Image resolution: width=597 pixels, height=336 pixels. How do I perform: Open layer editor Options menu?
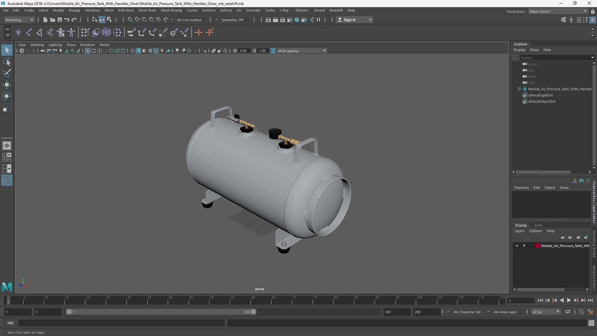[x=535, y=231]
